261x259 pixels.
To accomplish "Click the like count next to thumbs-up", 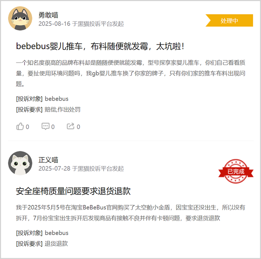I will 27,127.
